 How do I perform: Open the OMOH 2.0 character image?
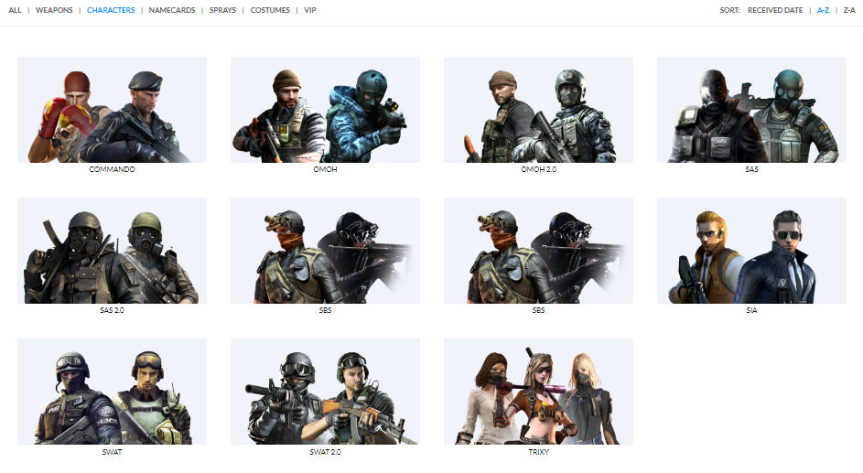coord(538,110)
